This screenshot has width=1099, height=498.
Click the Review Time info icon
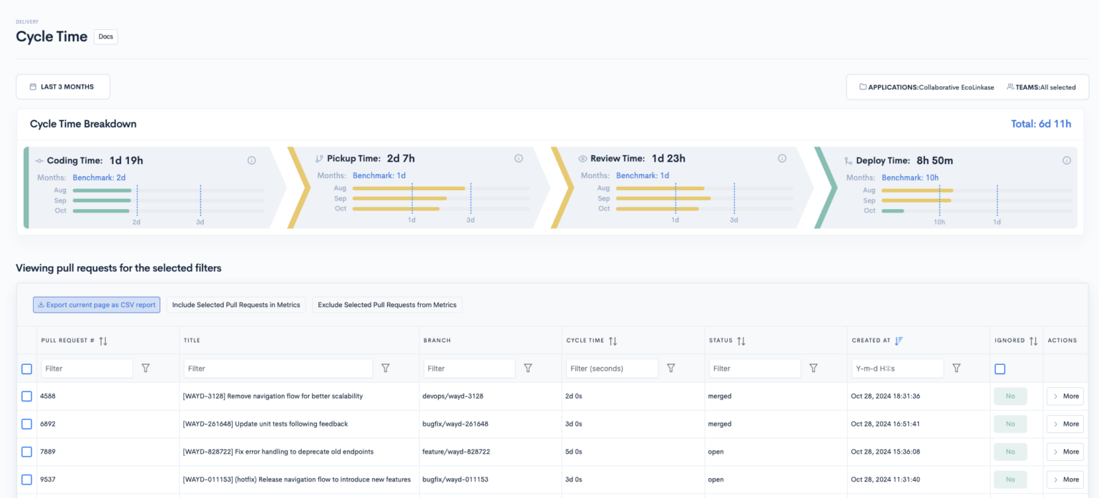click(x=782, y=159)
